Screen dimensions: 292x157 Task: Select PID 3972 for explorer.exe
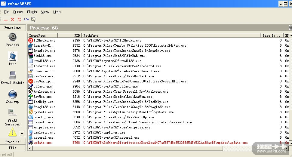coord(76,132)
